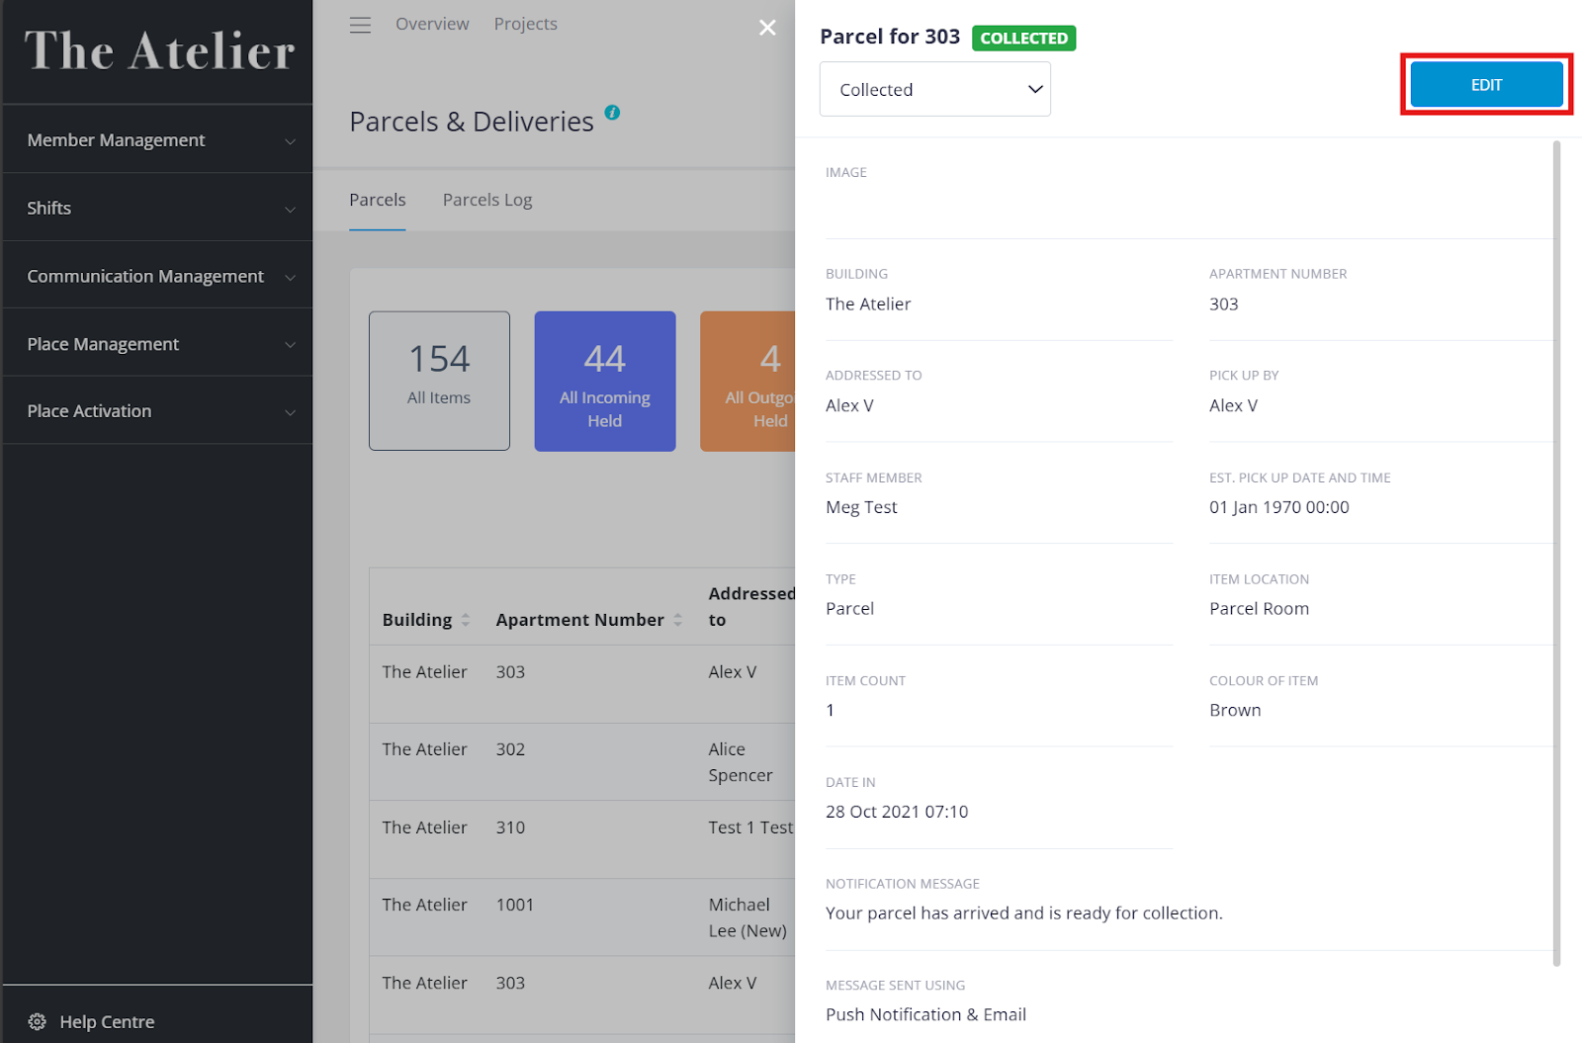
Task: Select the Parcels tab
Action: (x=377, y=200)
